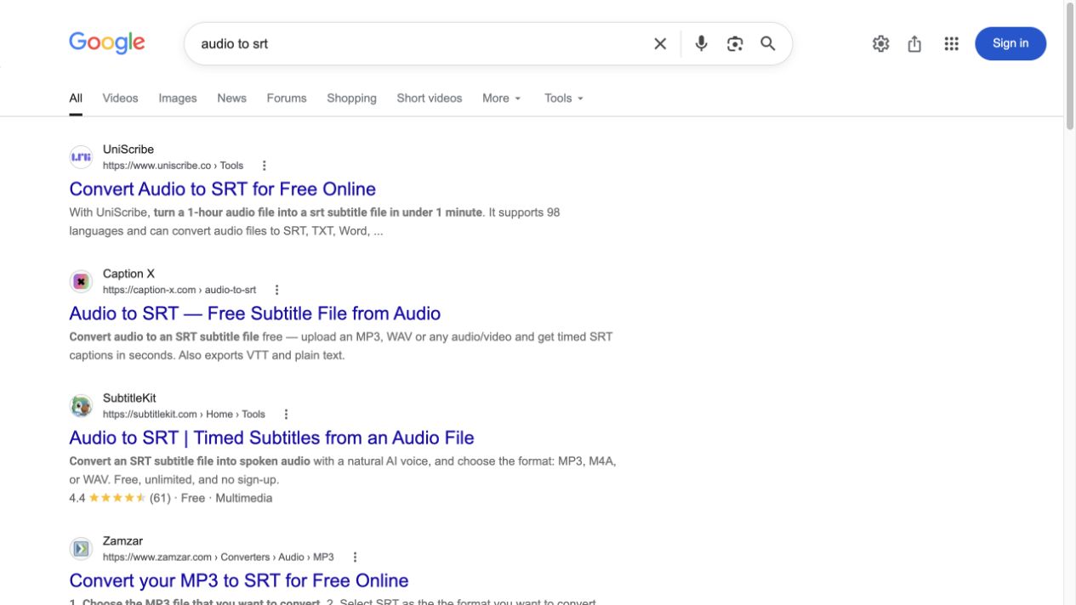Image resolution: width=1076 pixels, height=605 pixels.
Task: Click the Google logo
Action: tap(107, 42)
